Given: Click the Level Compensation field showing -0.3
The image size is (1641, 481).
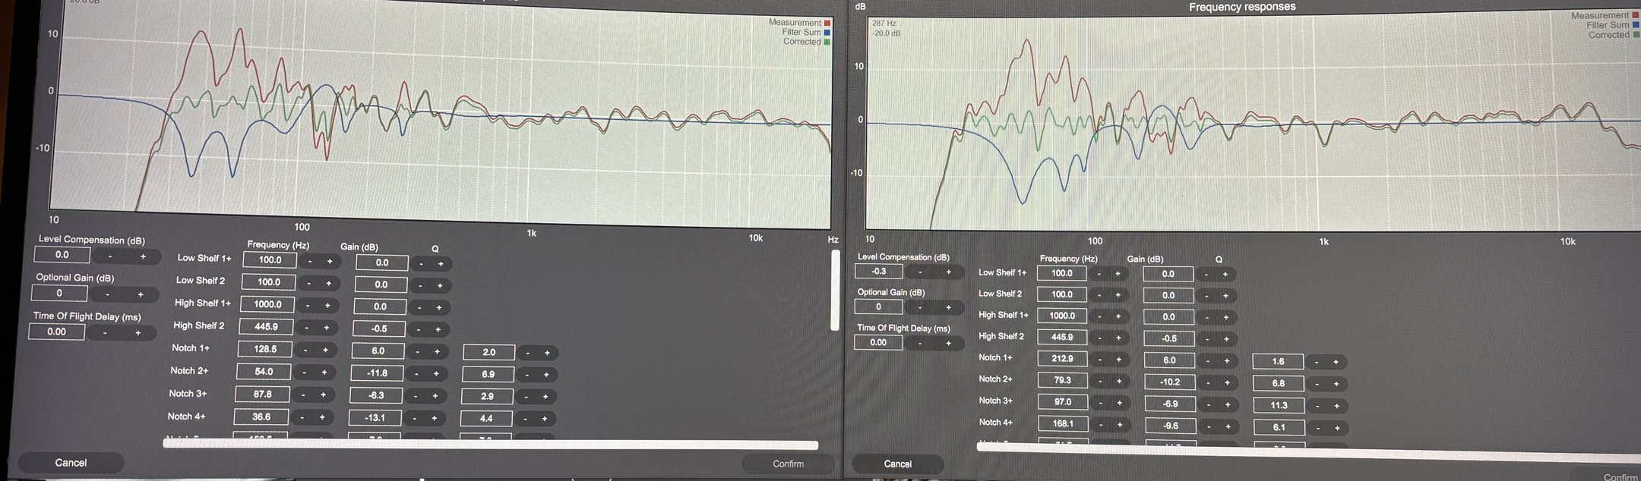Looking at the screenshot, I should [x=879, y=272].
